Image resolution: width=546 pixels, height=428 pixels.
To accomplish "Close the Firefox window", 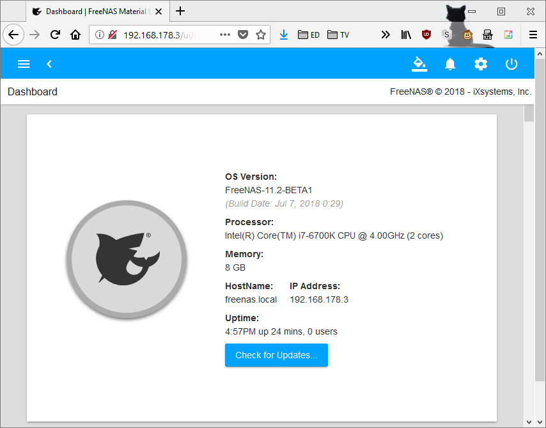I will [x=530, y=12].
